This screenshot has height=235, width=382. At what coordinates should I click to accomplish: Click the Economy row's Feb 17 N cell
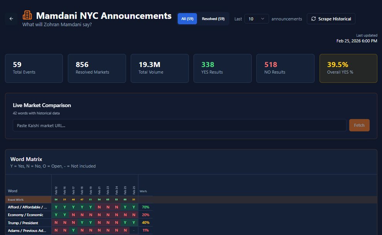pyautogui.click(x=73, y=215)
